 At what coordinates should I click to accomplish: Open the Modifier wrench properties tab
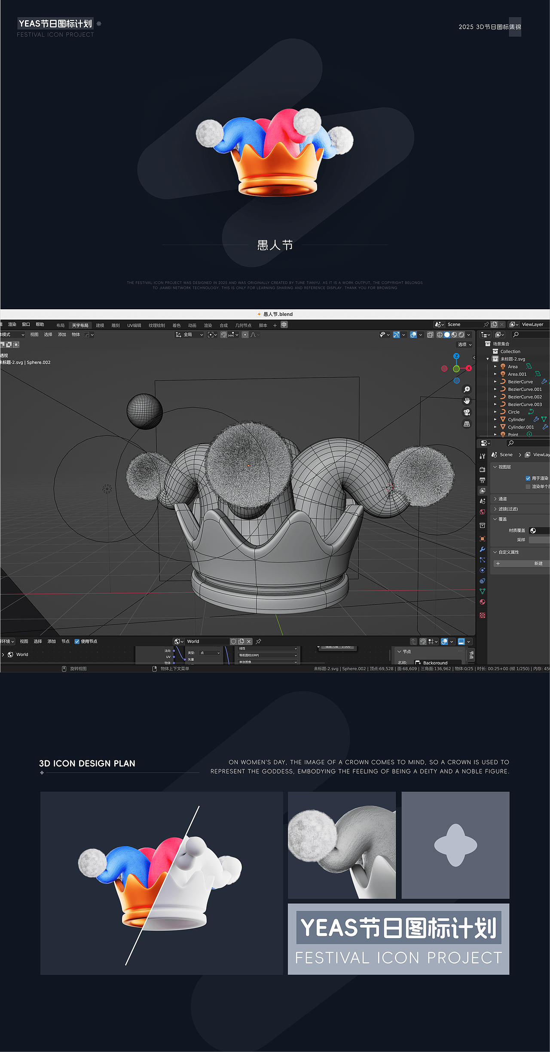(483, 549)
